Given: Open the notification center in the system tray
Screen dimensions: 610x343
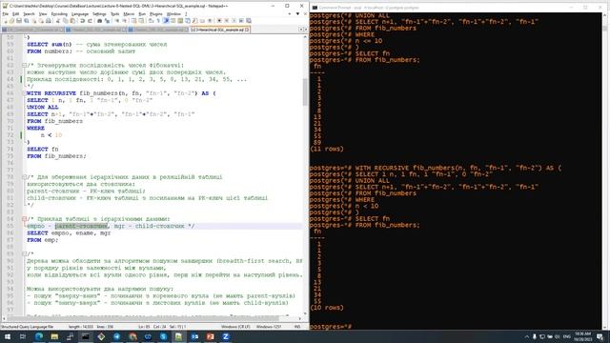Looking at the screenshot, I should click(600, 336).
